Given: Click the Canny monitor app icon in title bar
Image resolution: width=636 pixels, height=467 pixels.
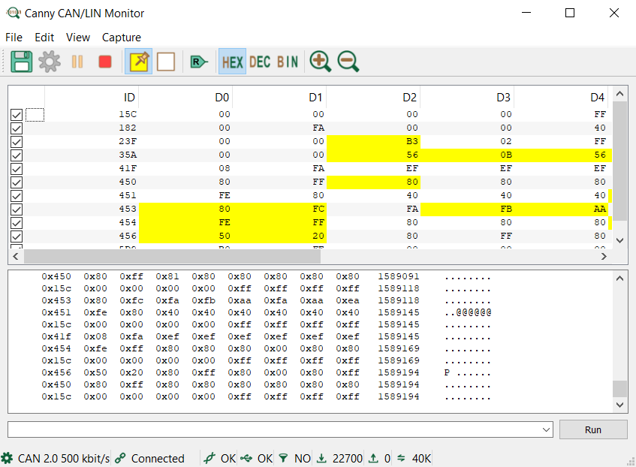Looking at the screenshot, I should 13,13.
